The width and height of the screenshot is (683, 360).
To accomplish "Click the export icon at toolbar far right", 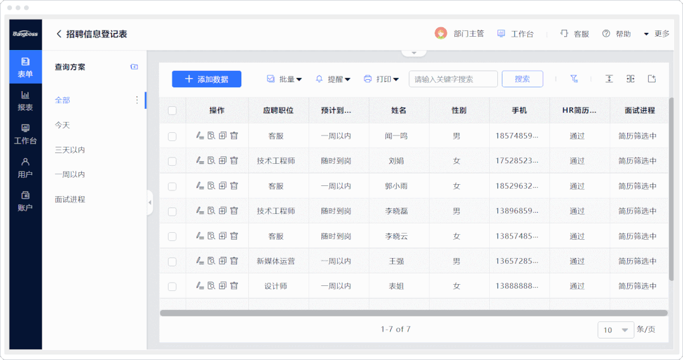I will click(x=651, y=79).
